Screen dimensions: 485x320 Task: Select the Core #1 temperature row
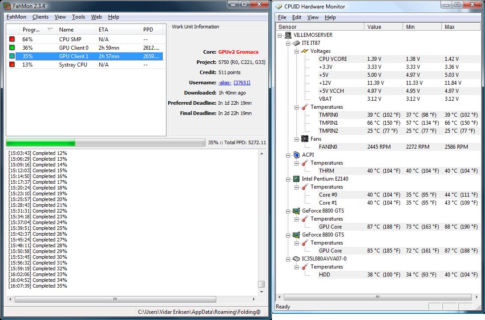[x=399, y=203]
